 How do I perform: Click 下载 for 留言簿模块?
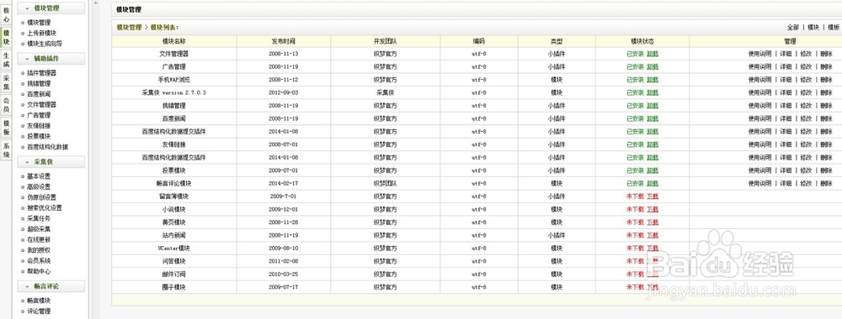click(x=653, y=196)
